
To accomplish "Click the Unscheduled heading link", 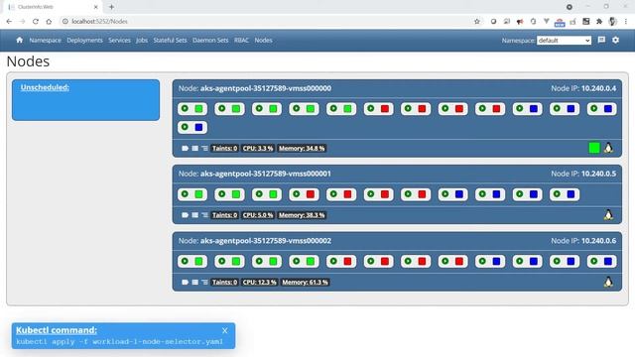I will coord(45,87).
